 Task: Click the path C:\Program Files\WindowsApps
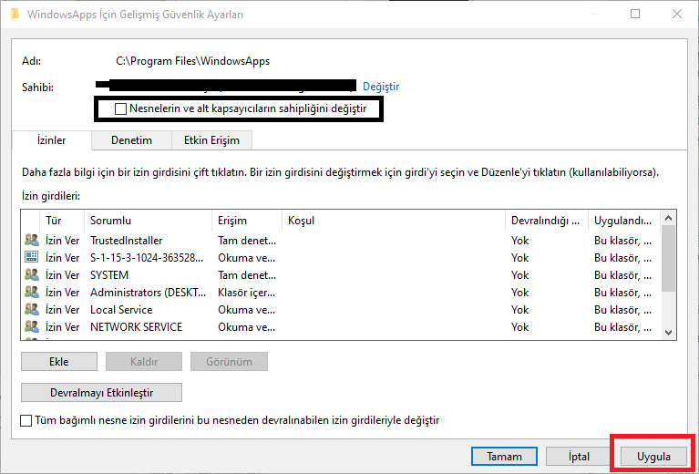[x=192, y=61]
